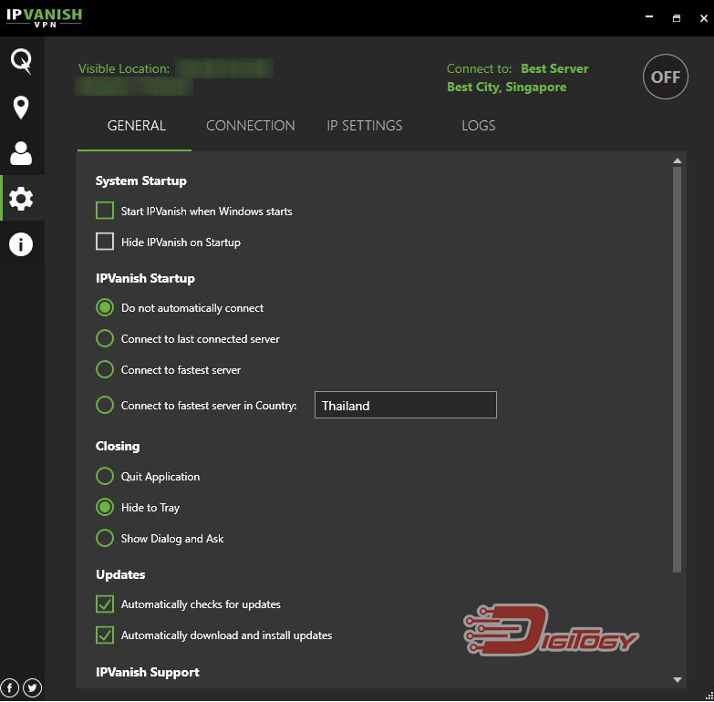Switch to the IP SETTINGS tab
Screen dimensions: 714x702
pyautogui.click(x=364, y=126)
